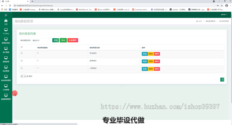Click 删除 for the 入职培训 row

pyautogui.click(x=157, y=69)
